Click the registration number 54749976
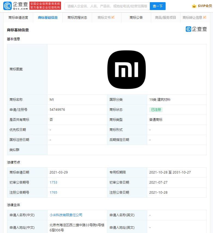Screen dimensions: 213x233 tap(57, 110)
